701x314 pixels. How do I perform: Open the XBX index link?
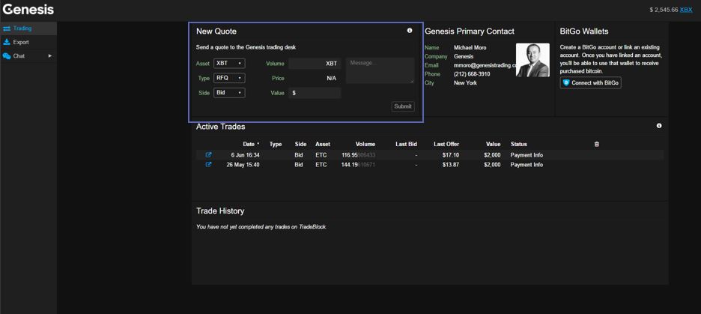click(x=686, y=10)
